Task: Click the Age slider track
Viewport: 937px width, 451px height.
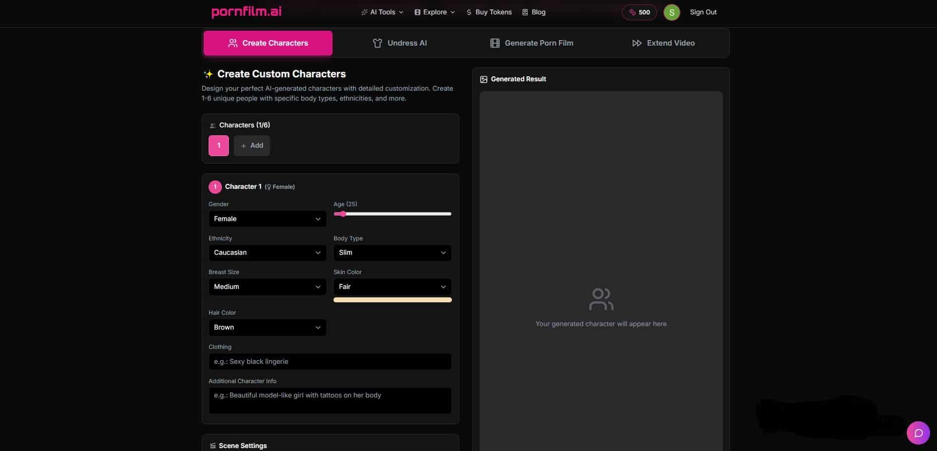Action: [x=392, y=214]
